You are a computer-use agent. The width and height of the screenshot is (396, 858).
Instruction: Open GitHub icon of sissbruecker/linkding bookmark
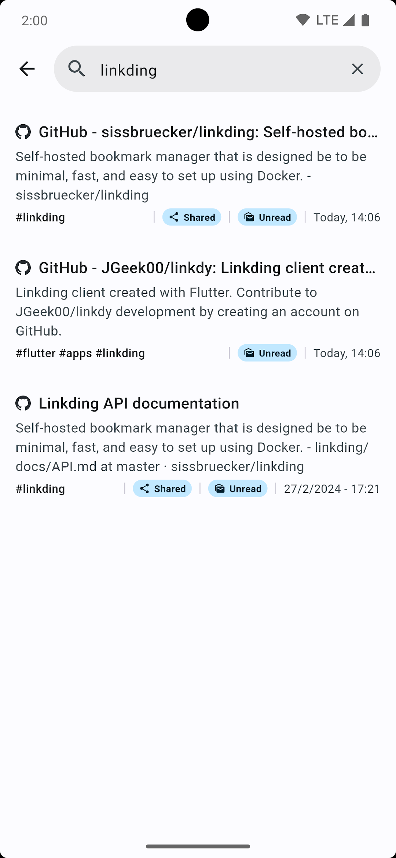click(23, 132)
